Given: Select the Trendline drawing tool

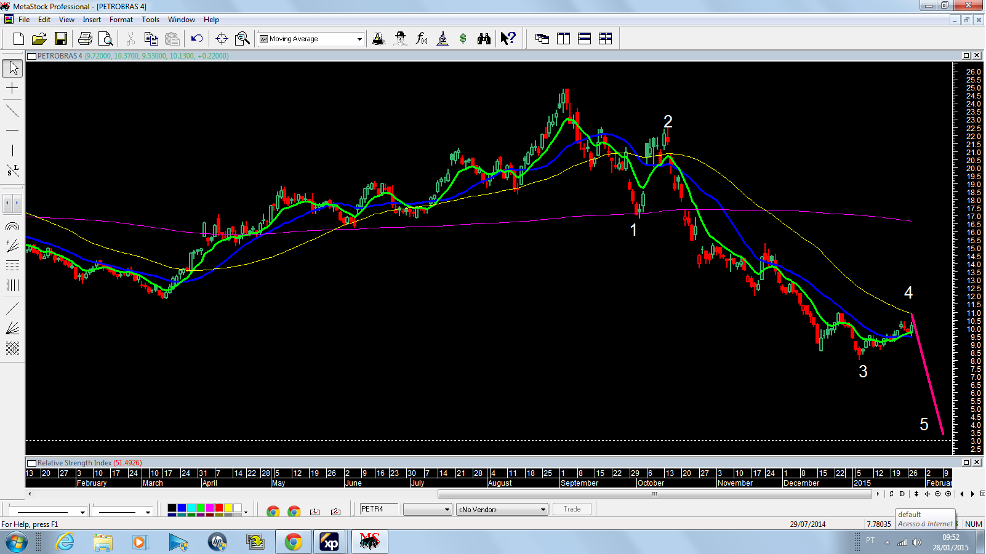Looking at the screenshot, I should pyautogui.click(x=12, y=111).
